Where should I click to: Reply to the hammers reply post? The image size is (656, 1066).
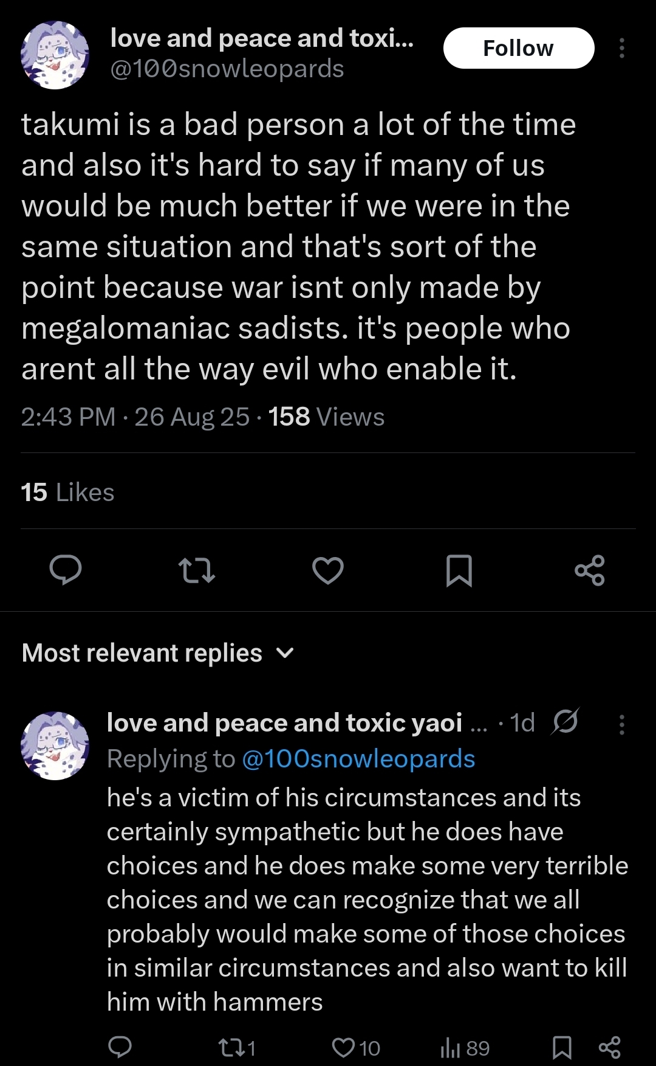(120, 1047)
